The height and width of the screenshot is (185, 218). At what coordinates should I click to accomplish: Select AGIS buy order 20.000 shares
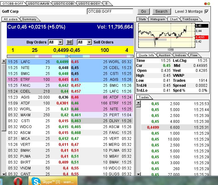coord(38,97)
